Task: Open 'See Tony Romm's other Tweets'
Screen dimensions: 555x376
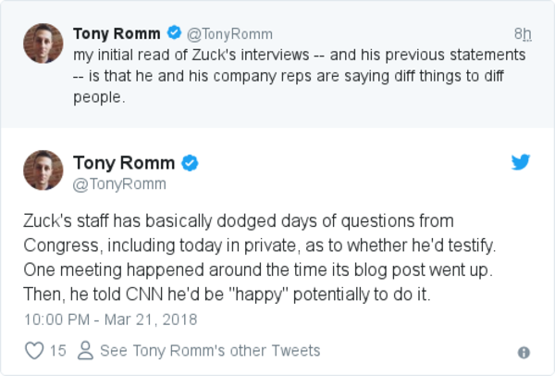Action: [210, 351]
